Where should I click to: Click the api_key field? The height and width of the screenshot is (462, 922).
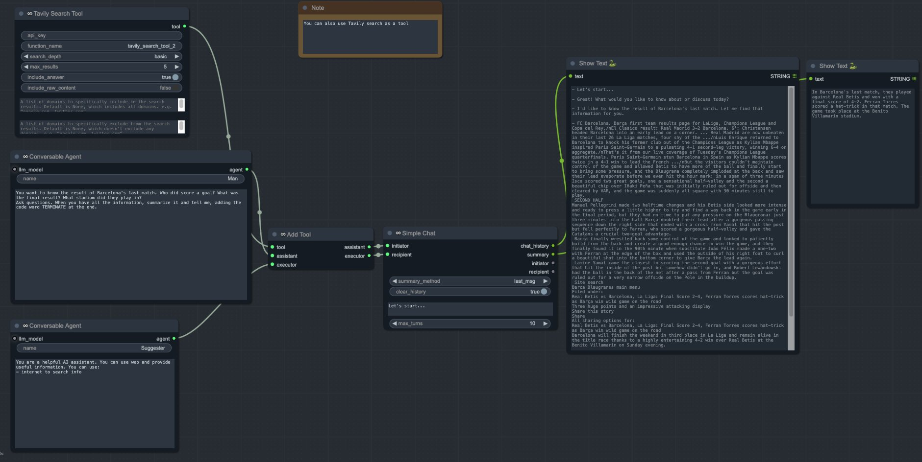tap(101, 36)
